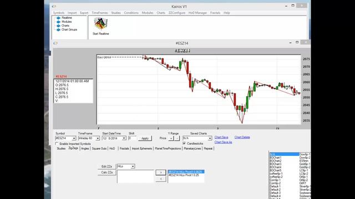
Task: Select the Charts tree node
Action: [65, 25]
